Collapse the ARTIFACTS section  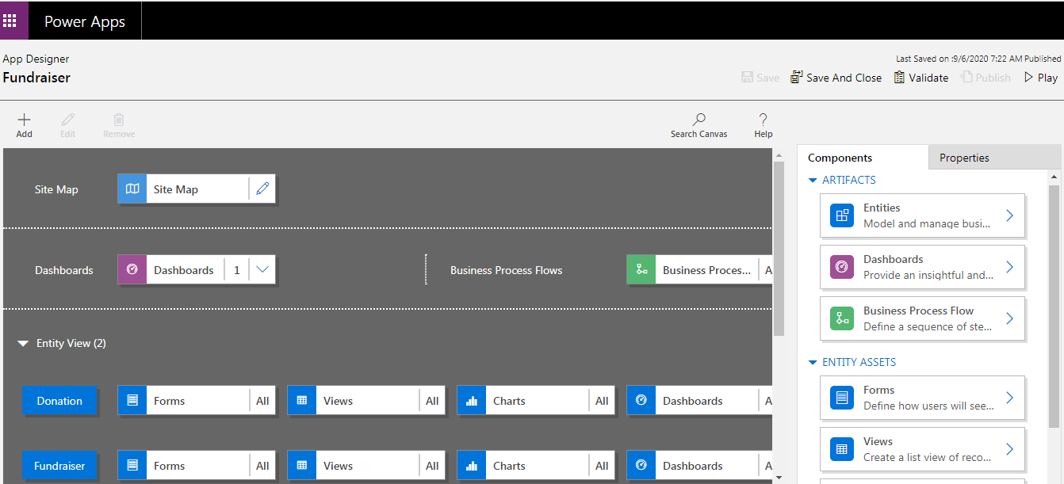pyautogui.click(x=812, y=180)
